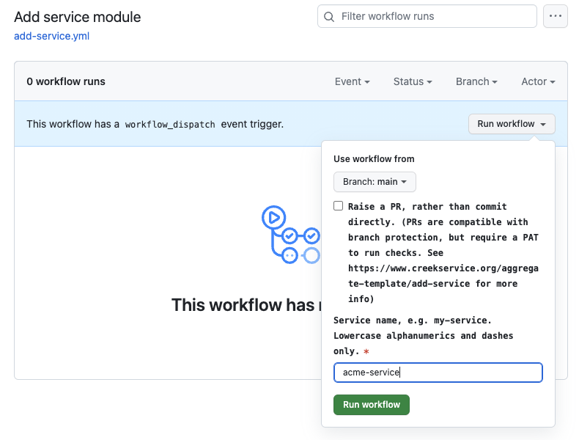The height and width of the screenshot is (440, 579).
Task: Click the search magnifier icon
Action: pos(328,17)
